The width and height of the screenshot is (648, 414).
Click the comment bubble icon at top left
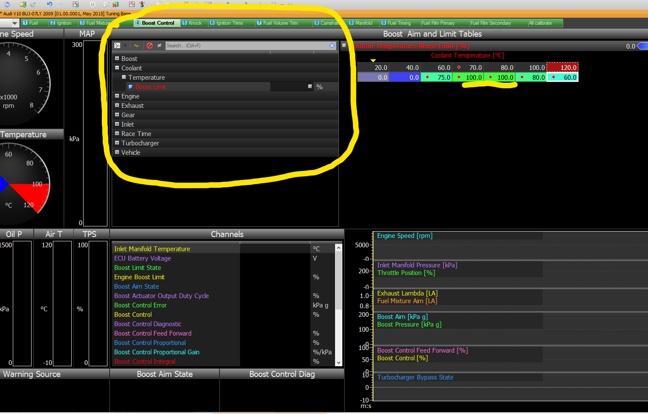point(6,4)
